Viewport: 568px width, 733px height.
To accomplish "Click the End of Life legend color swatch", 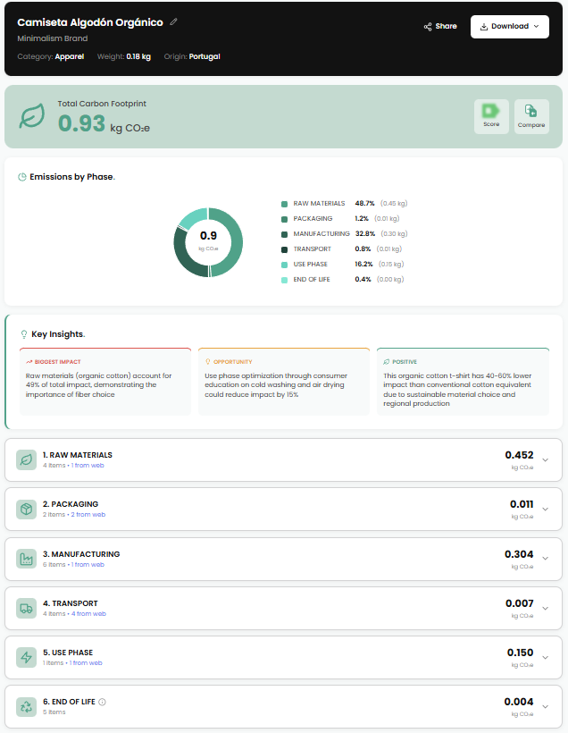I will (x=284, y=280).
